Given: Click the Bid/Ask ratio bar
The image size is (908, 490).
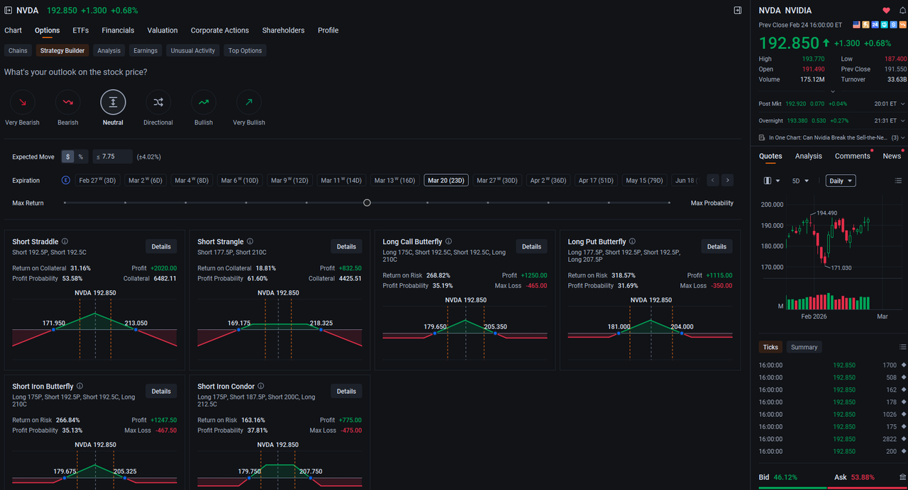Looking at the screenshot, I should pos(832,487).
